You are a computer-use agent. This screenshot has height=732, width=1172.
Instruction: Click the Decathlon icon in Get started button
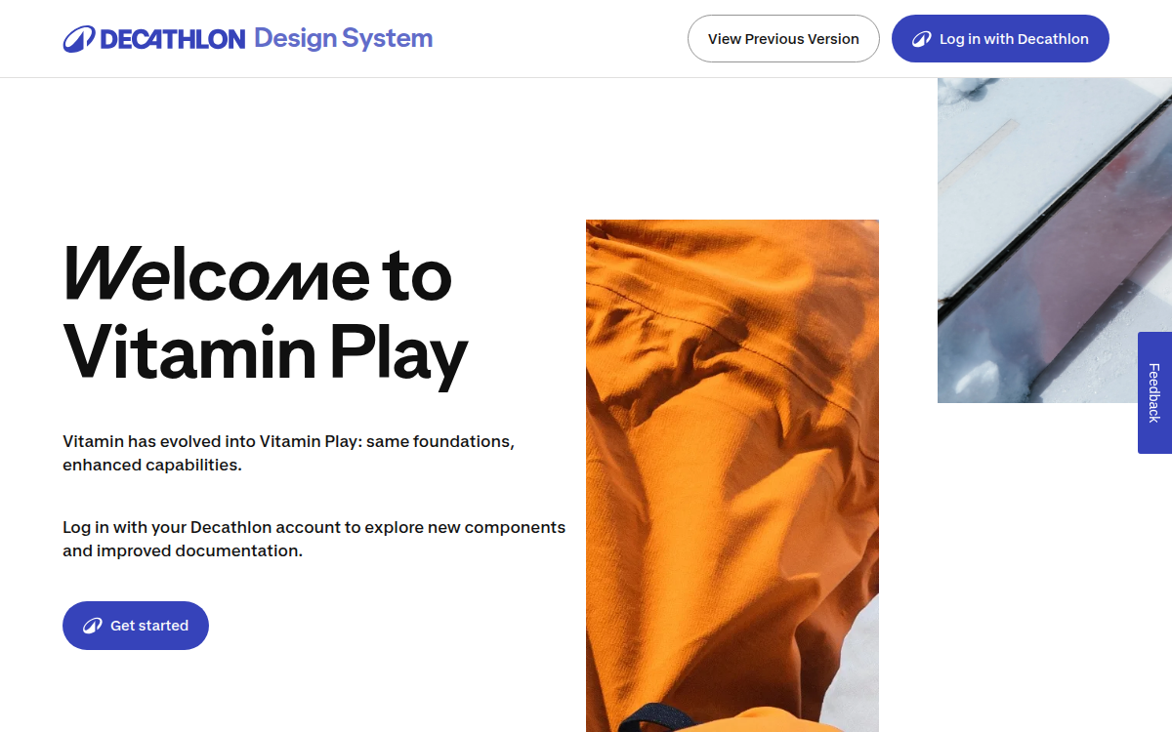[x=92, y=626]
